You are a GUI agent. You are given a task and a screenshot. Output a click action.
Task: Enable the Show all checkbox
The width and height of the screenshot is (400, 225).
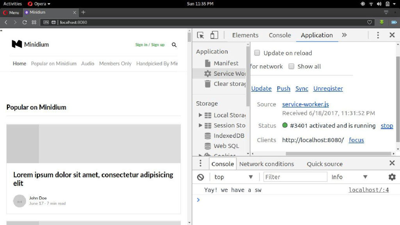[291, 66]
